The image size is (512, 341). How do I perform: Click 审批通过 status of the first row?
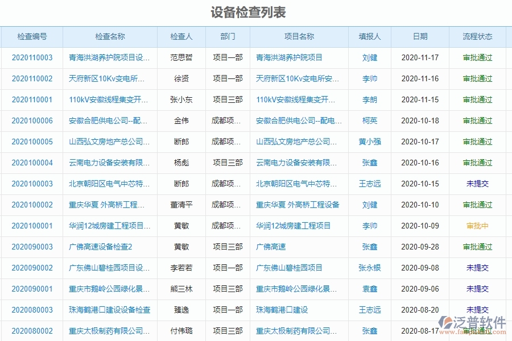click(x=478, y=57)
